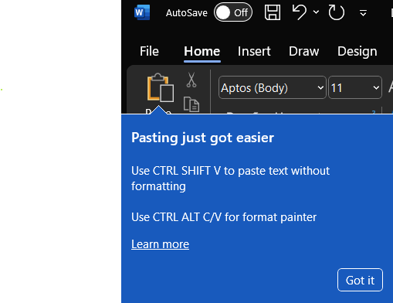Click the Save floppy disk icon
Viewport: 393px width, 303px height.
click(273, 12)
